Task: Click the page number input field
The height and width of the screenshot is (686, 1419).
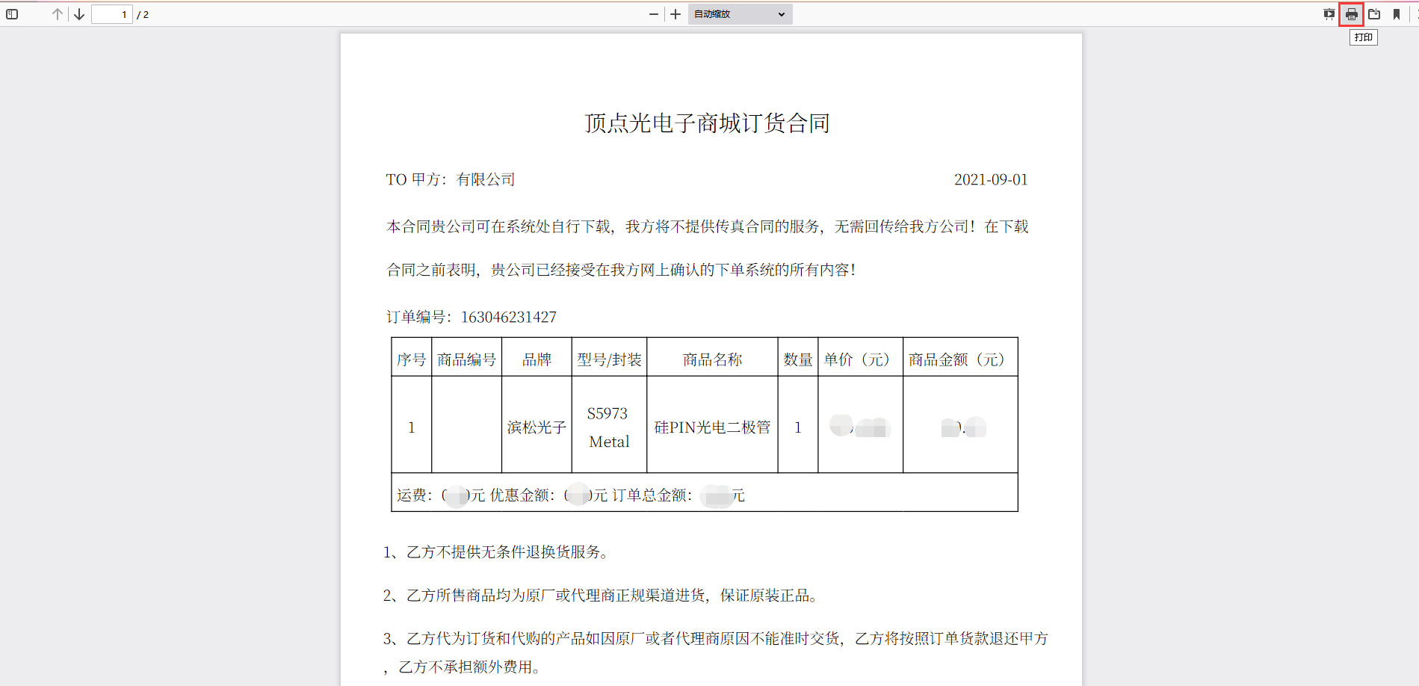Action: point(111,14)
